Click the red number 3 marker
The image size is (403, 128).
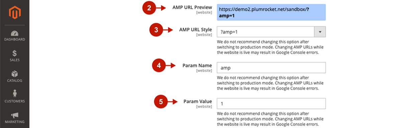156,30
